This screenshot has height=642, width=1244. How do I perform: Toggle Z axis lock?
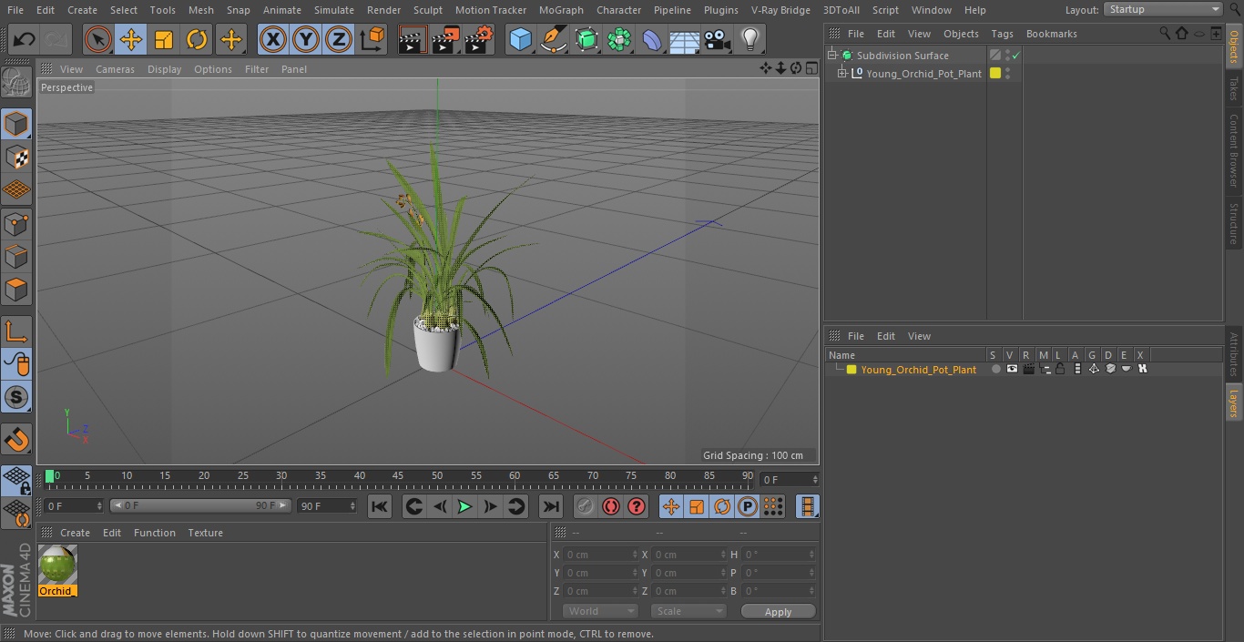(339, 39)
